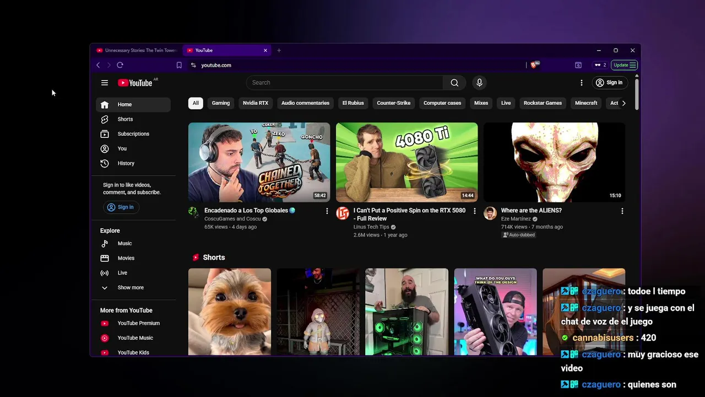Open the Brave Shields lion icon
The image size is (705, 397).
tap(535, 65)
